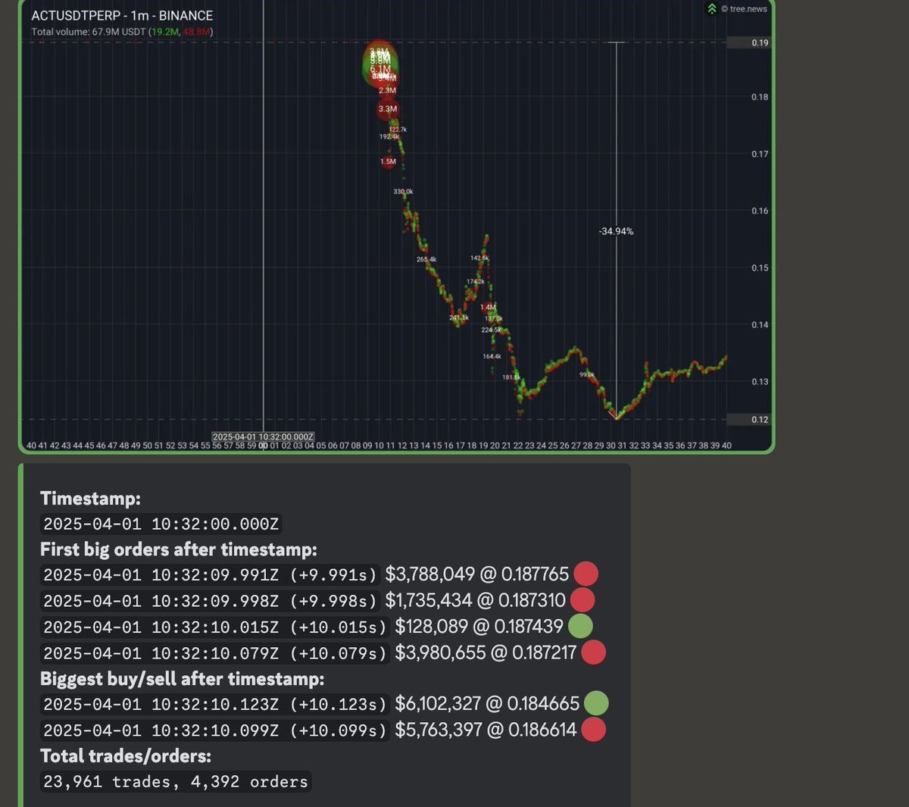909x807 pixels.
Task: Click the 'Total trades/orders:' heading
Action: pos(126,755)
